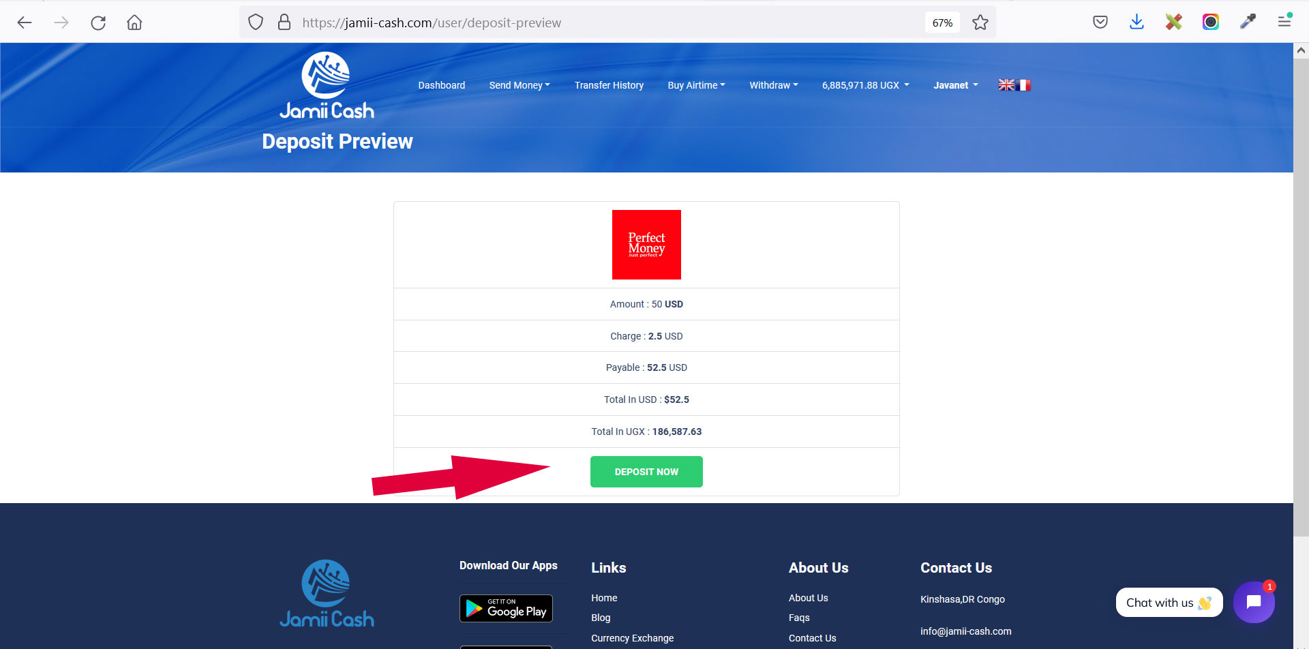Click the eyedropper extension icon
Image resolution: width=1309 pixels, height=649 pixels.
click(x=1248, y=22)
